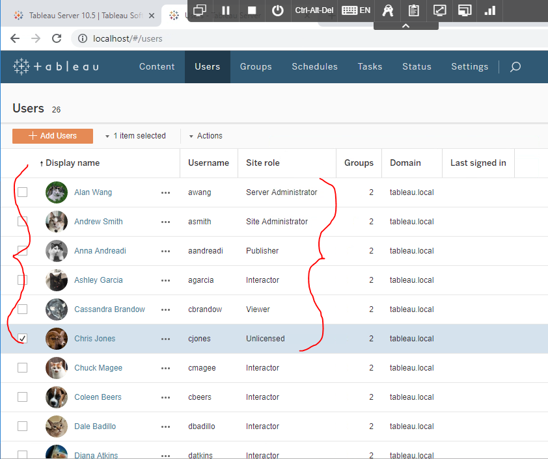Expand the 1 item selected dropdown

point(135,136)
